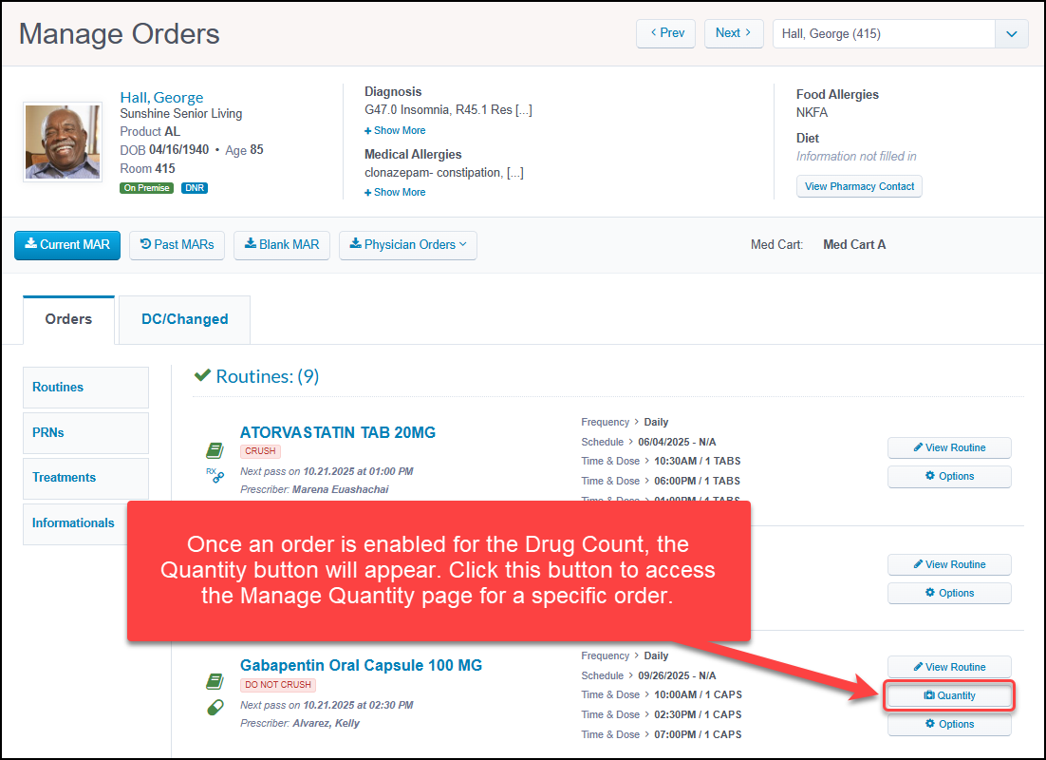
Task: Open the Gabapentin Oral Capsule 100 MG order
Action: (361, 666)
